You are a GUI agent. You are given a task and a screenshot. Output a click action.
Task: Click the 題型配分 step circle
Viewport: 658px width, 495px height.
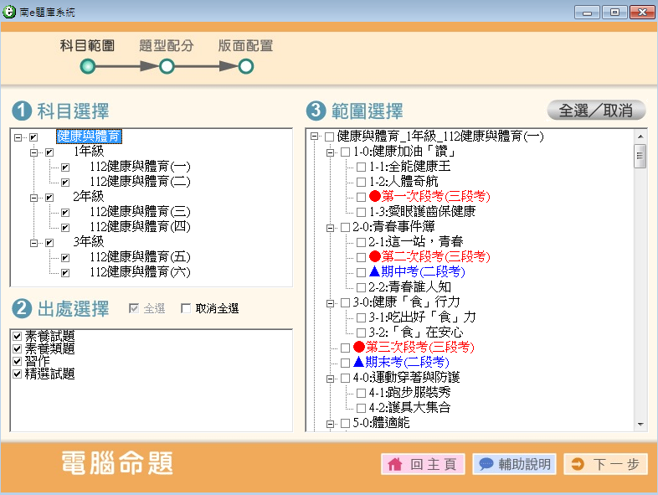(167, 67)
